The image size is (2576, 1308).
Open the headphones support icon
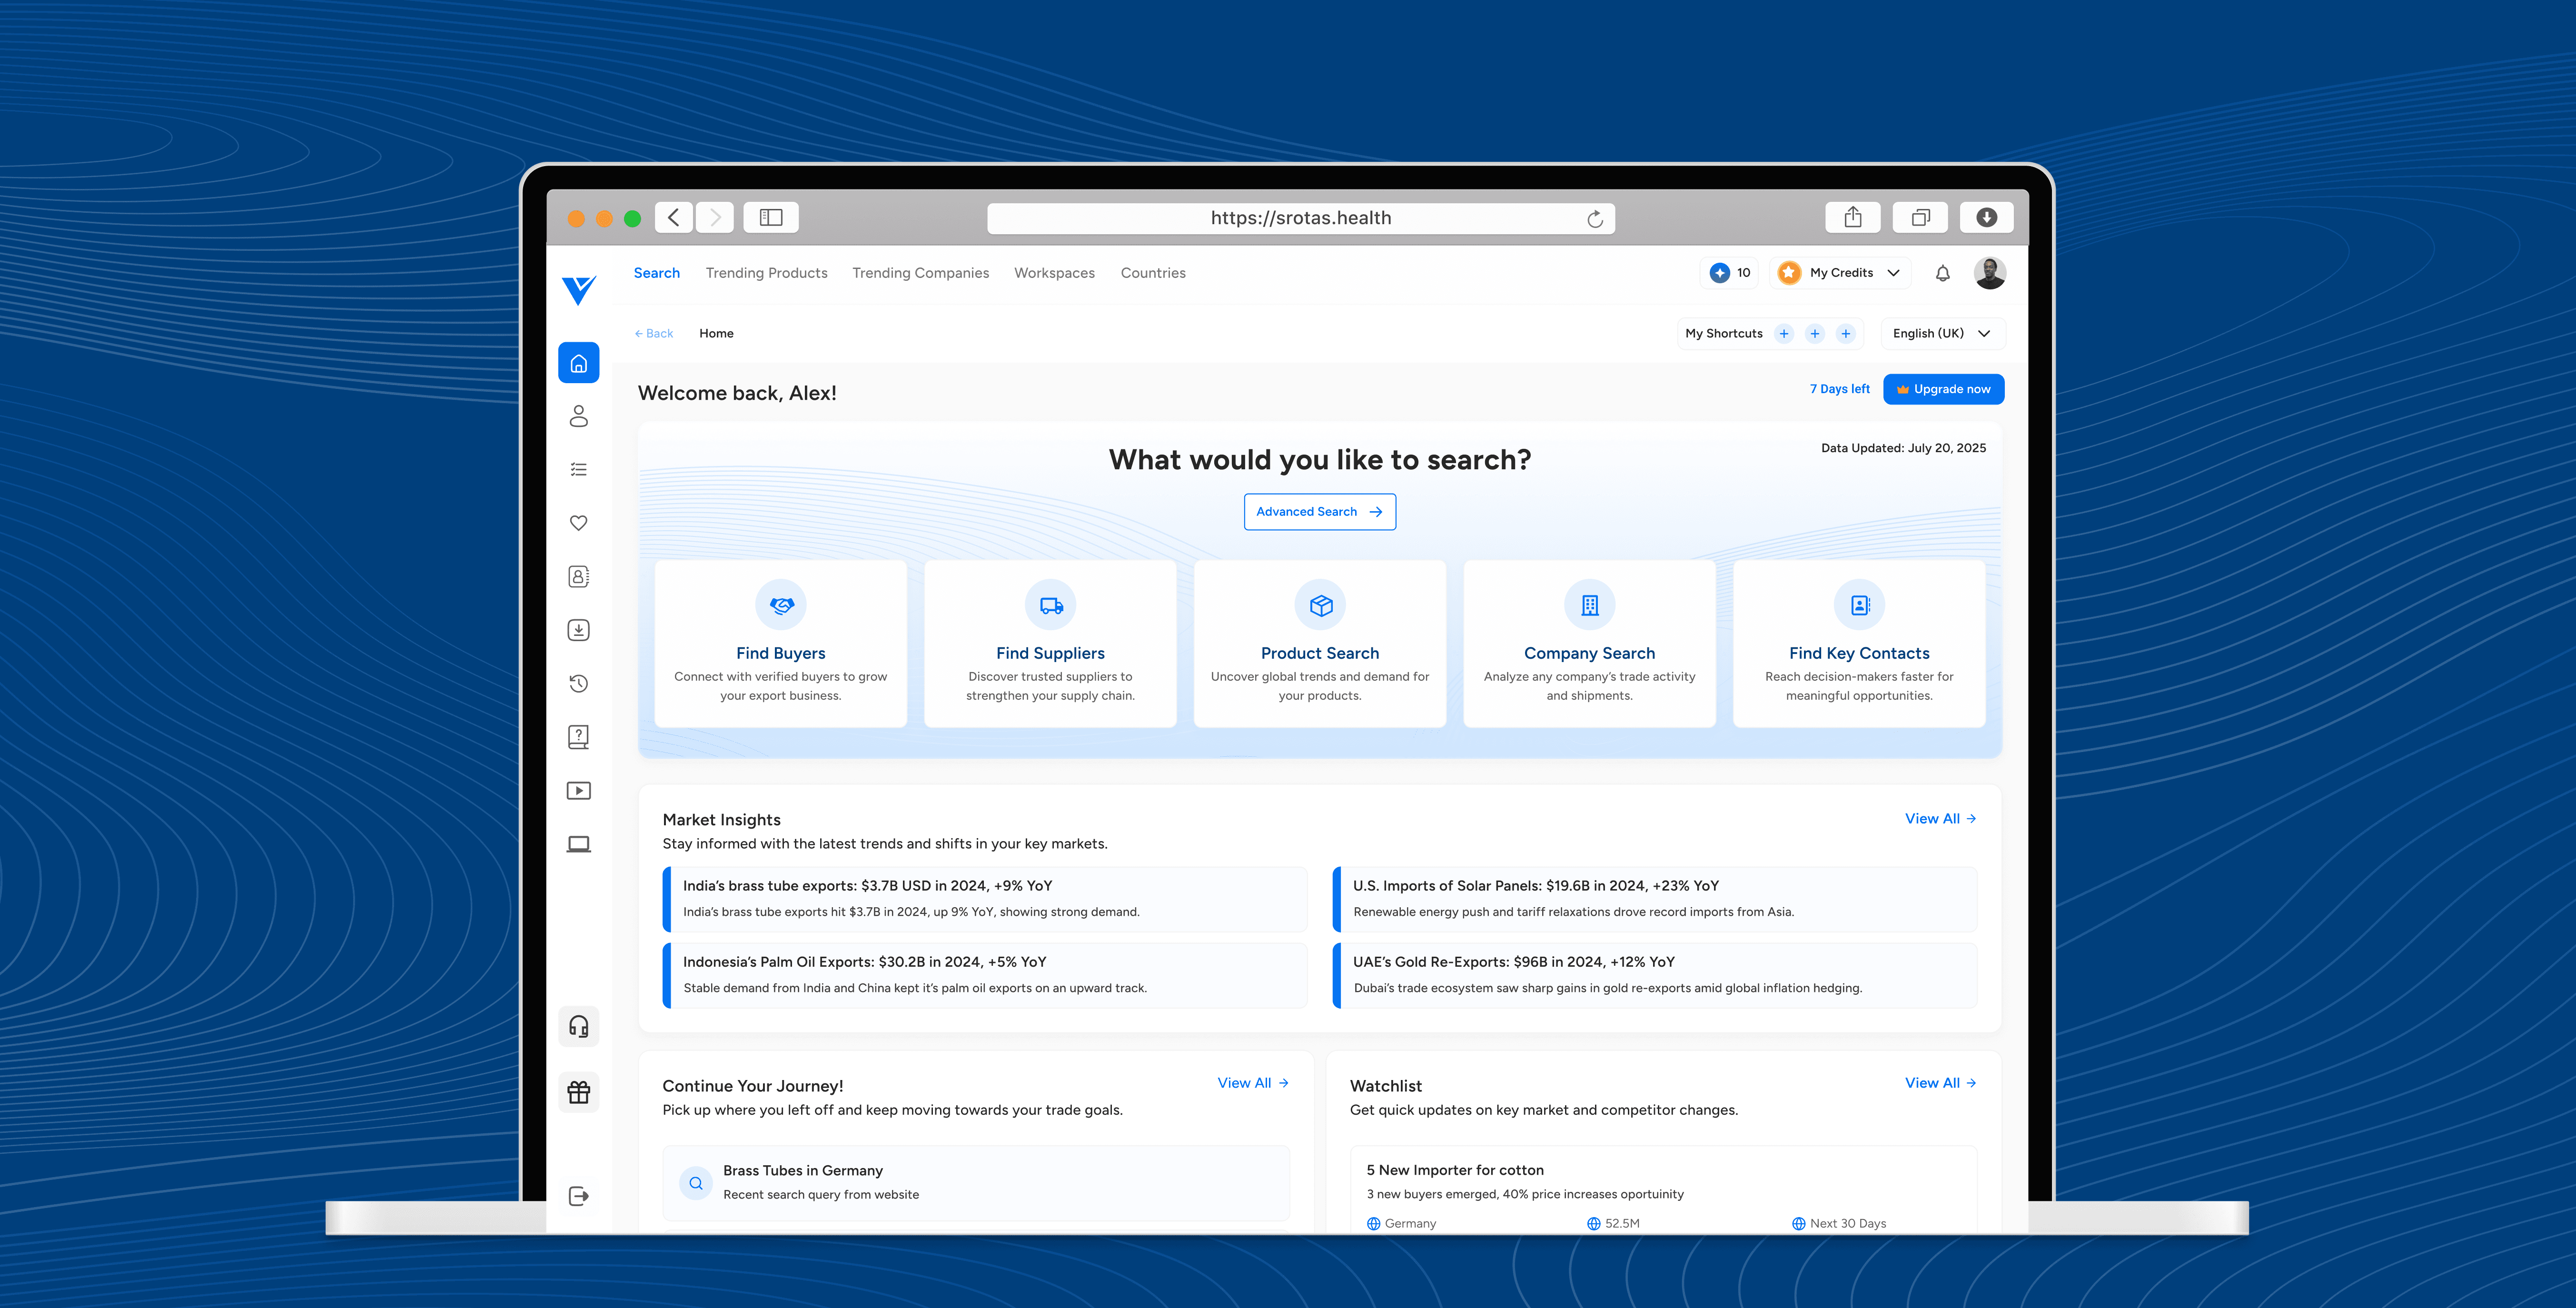tap(579, 1026)
